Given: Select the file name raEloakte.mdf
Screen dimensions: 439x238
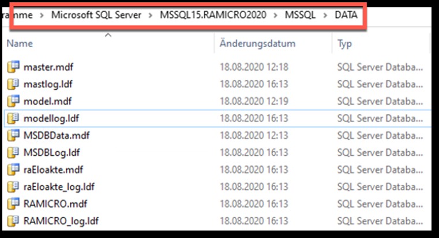Looking at the screenshot, I should [x=53, y=170].
